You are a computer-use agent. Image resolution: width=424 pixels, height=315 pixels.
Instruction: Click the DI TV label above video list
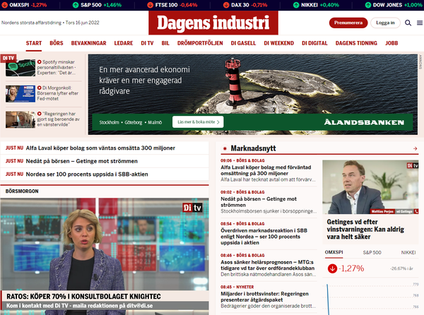click(x=8, y=58)
